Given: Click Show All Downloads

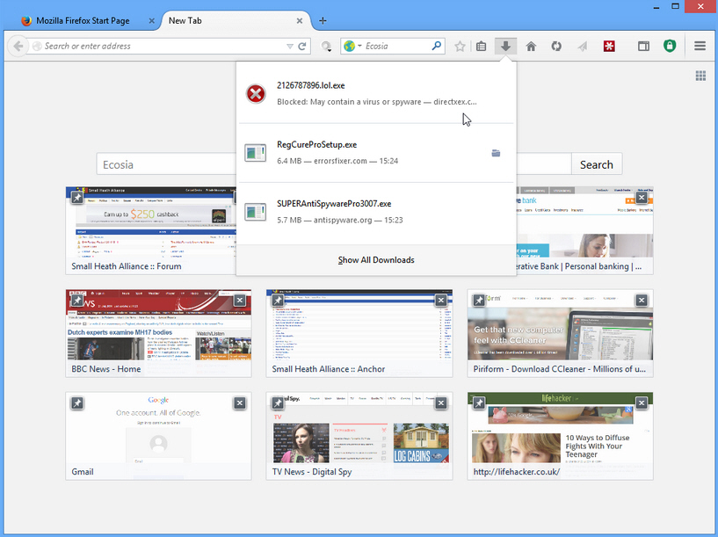Looking at the screenshot, I should coord(376,260).
